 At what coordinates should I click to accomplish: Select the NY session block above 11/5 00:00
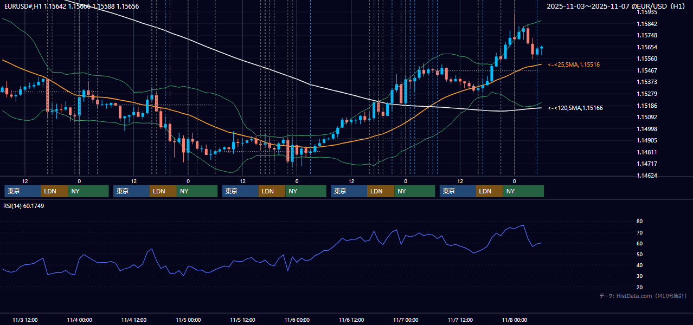197,191
